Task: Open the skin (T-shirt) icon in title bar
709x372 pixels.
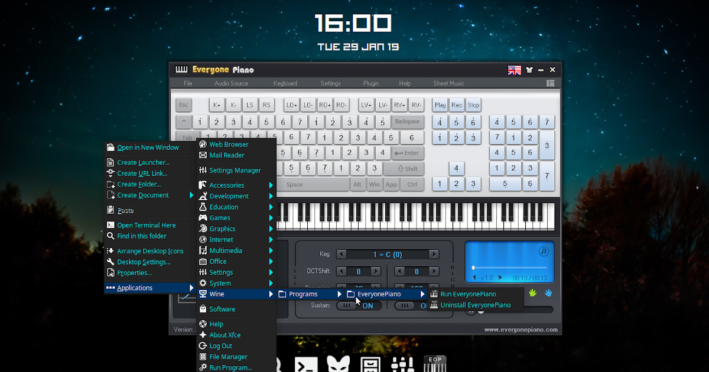Action: pos(529,70)
